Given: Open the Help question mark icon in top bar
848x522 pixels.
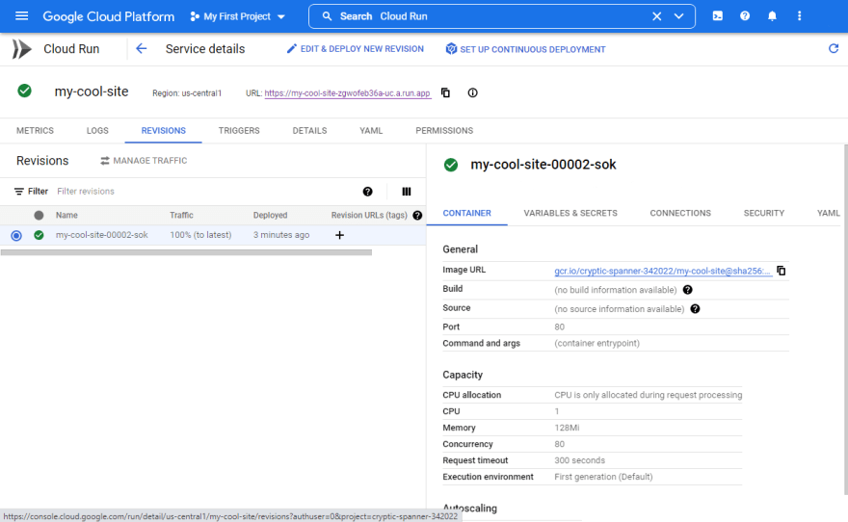Looking at the screenshot, I should (745, 16).
